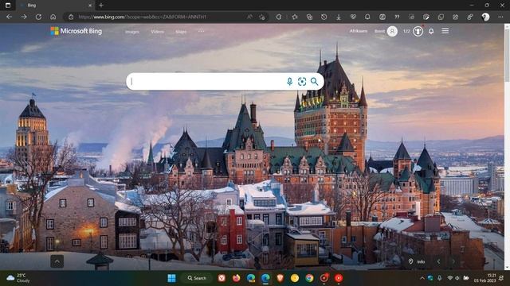This screenshot has height=286, width=510.
Task: Click the microphone voice search icon
Action: tap(289, 81)
